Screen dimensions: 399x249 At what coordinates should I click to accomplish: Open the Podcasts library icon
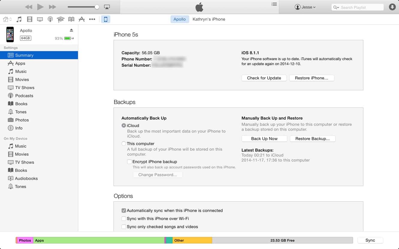[50, 19]
